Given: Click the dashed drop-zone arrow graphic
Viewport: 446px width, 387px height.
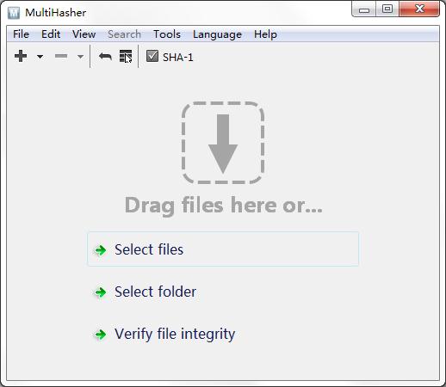Looking at the screenshot, I should (223, 143).
